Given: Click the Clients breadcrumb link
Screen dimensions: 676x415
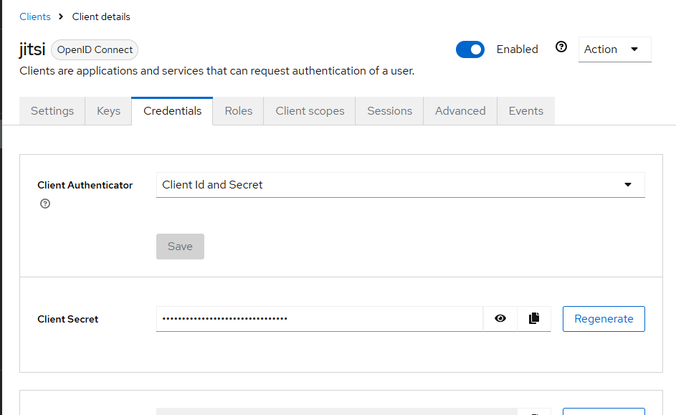Looking at the screenshot, I should pyautogui.click(x=35, y=16).
